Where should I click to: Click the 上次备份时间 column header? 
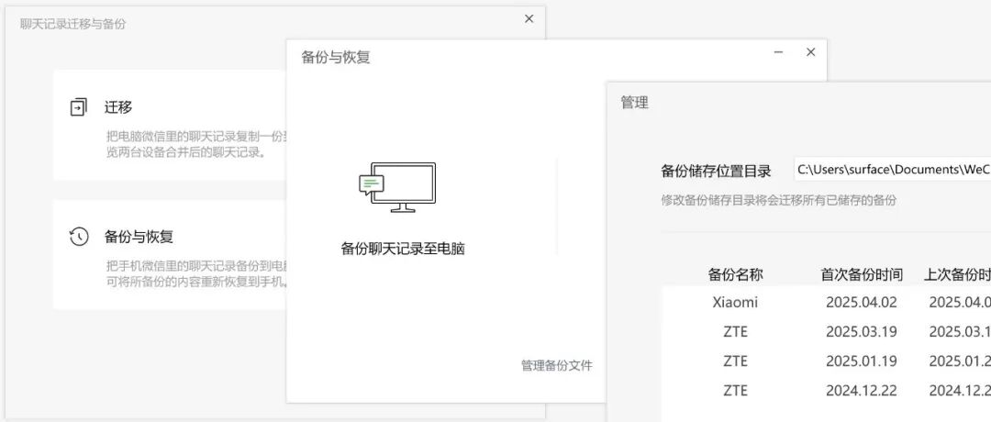[x=957, y=275]
